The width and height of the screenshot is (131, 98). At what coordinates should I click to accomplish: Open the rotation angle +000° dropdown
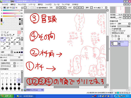(x=74, y=8)
